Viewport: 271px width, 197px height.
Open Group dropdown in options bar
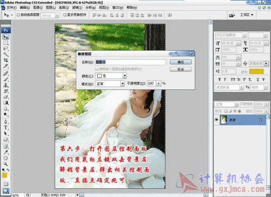[57, 15]
